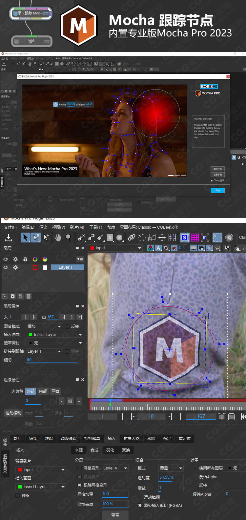Click the chain link layers tool
This screenshot has width=246, height=520.
pyautogui.click(x=131, y=238)
